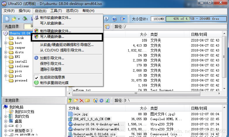Screen dimensions: 229x137
Task: Click the Exit door icon in toolbar
Action: point(123,19)
